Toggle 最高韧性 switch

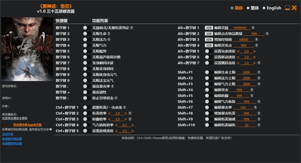point(87,92)
